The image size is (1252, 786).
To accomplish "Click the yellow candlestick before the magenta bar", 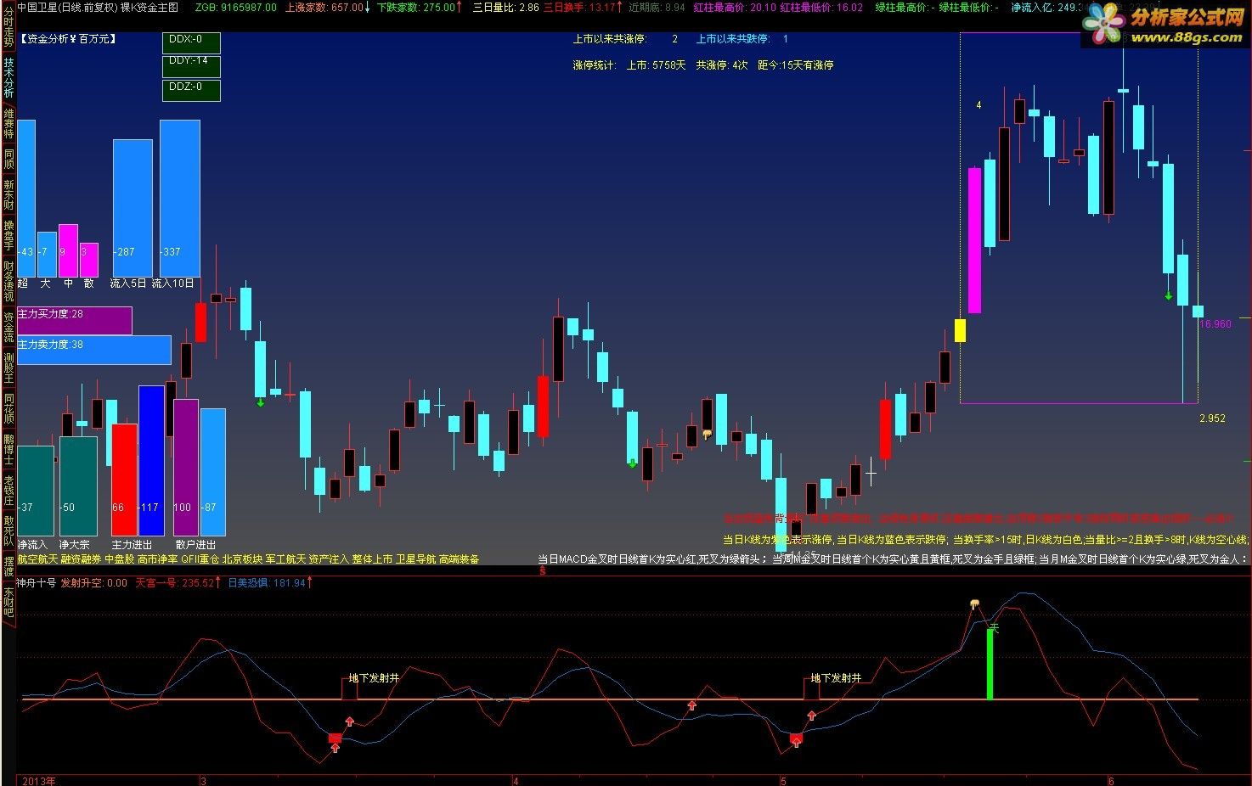I will coord(960,330).
